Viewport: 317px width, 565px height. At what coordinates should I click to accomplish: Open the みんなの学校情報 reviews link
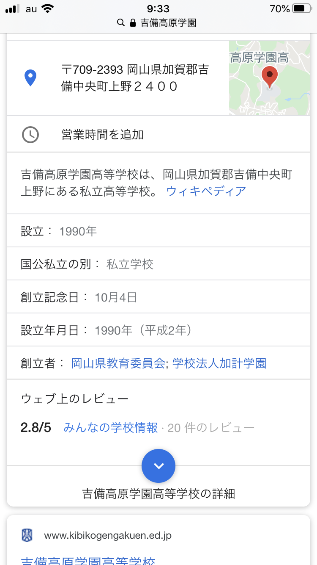(111, 428)
